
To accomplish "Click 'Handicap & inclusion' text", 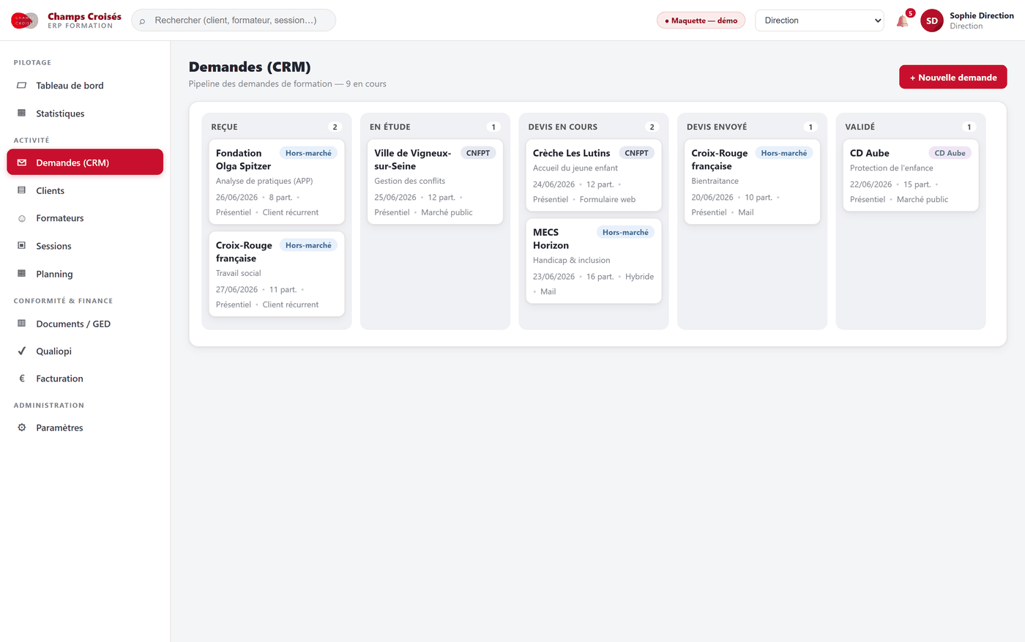I will [x=571, y=260].
